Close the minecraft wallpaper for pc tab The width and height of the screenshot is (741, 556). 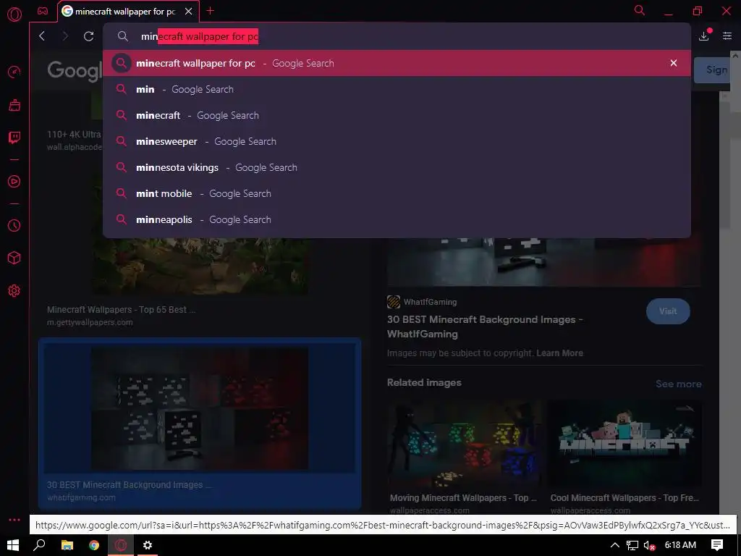pyautogui.click(x=189, y=12)
